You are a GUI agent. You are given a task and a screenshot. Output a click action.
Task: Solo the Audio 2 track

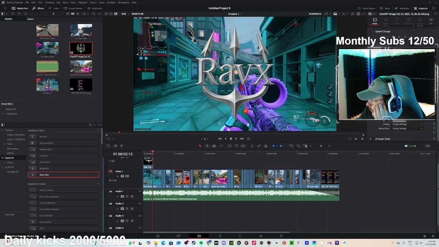[127, 209]
